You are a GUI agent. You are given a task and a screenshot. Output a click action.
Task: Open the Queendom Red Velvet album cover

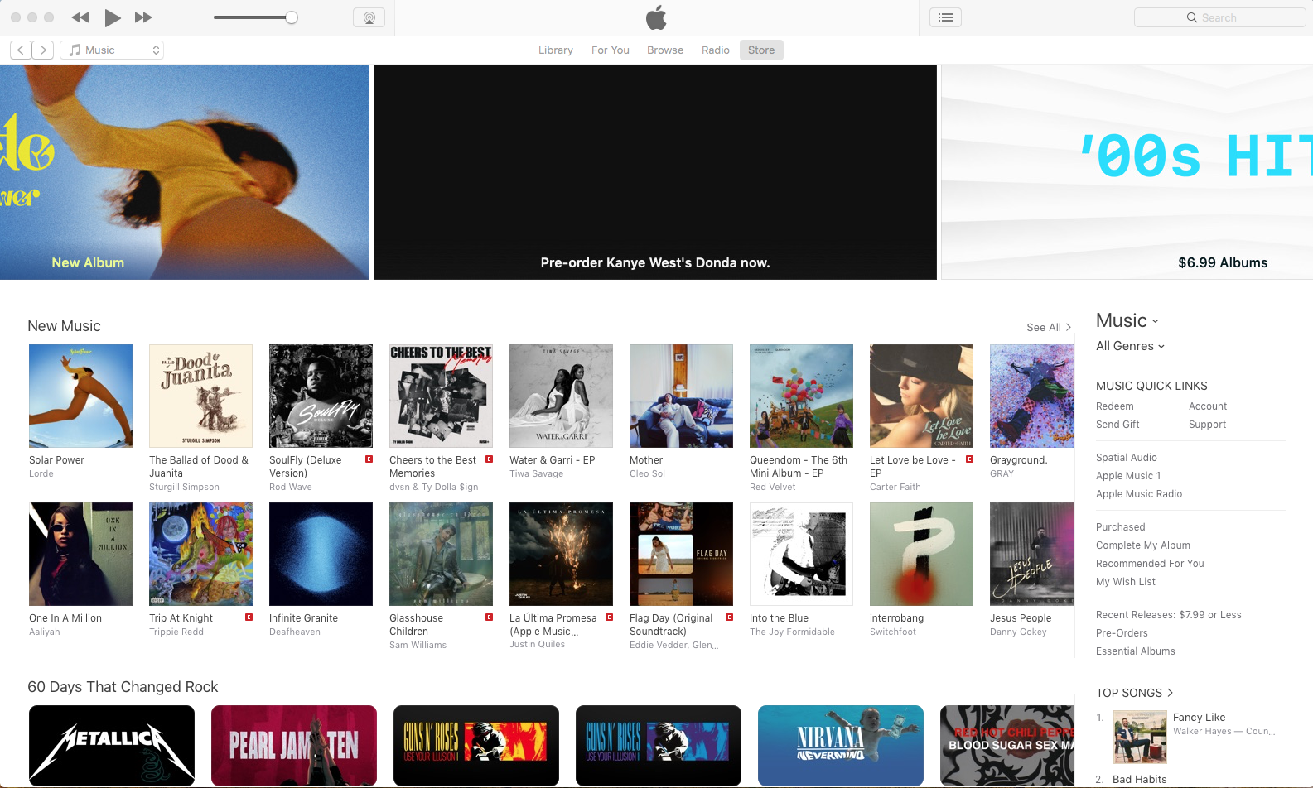(801, 396)
